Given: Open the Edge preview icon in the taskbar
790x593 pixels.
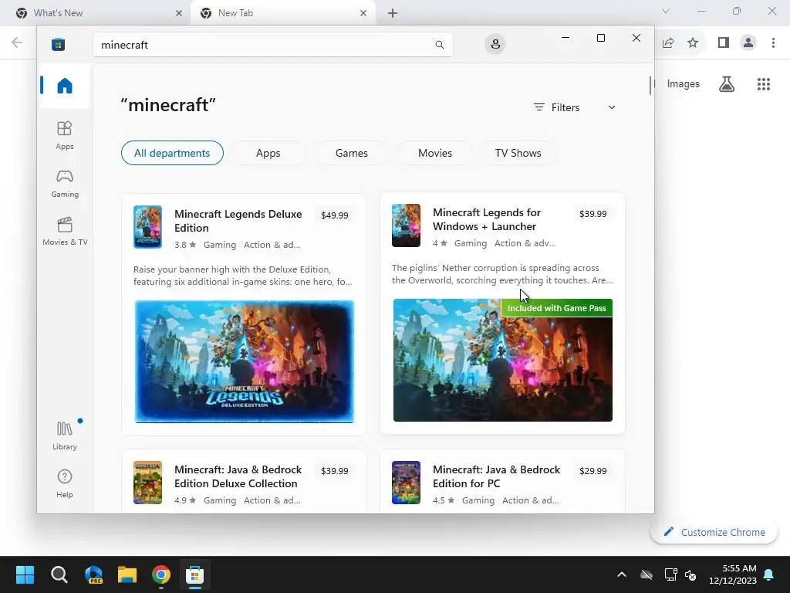Looking at the screenshot, I should [93, 574].
